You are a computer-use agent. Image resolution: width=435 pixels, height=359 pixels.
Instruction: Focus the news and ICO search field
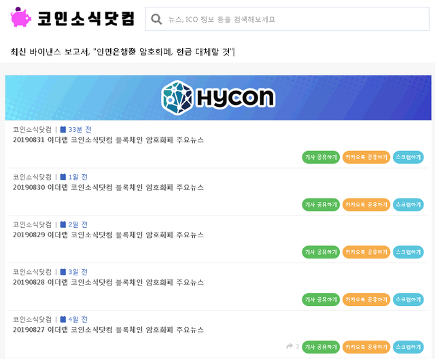(287, 19)
